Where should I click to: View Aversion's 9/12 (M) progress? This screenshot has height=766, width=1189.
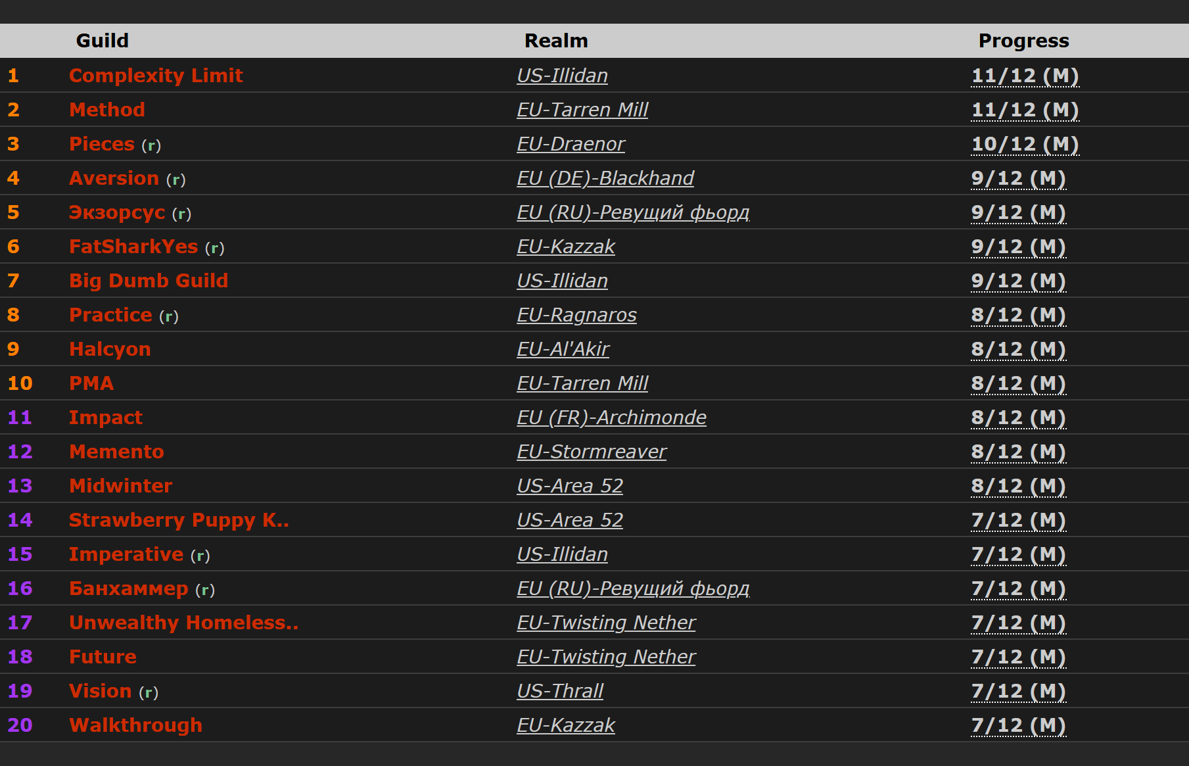(x=1019, y=178)
